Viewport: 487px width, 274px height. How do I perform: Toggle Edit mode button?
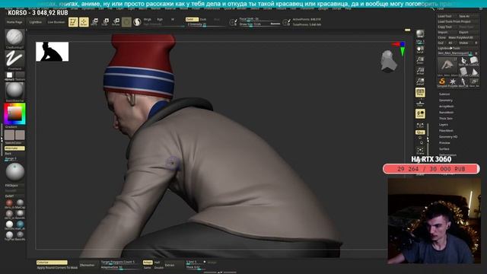73,22
